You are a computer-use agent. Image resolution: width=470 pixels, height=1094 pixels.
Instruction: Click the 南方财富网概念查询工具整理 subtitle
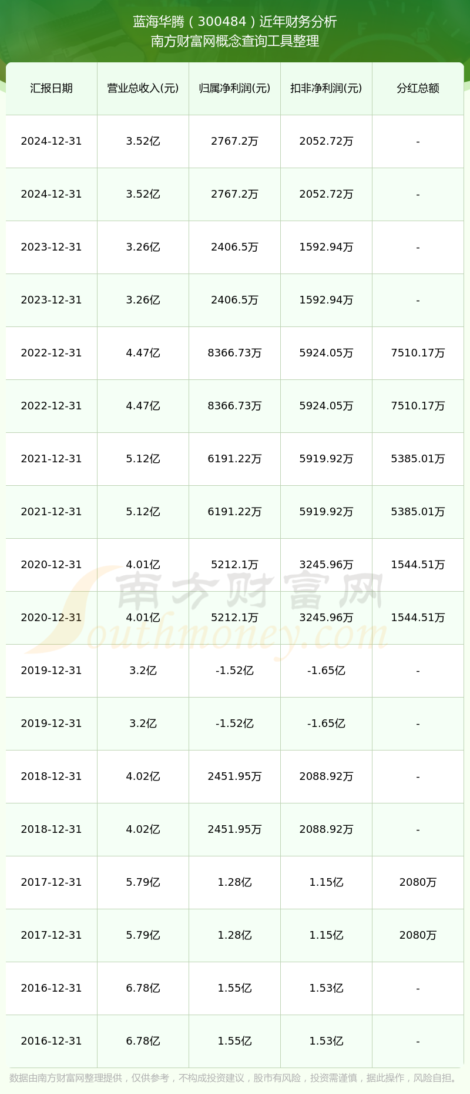coord(235,41)
